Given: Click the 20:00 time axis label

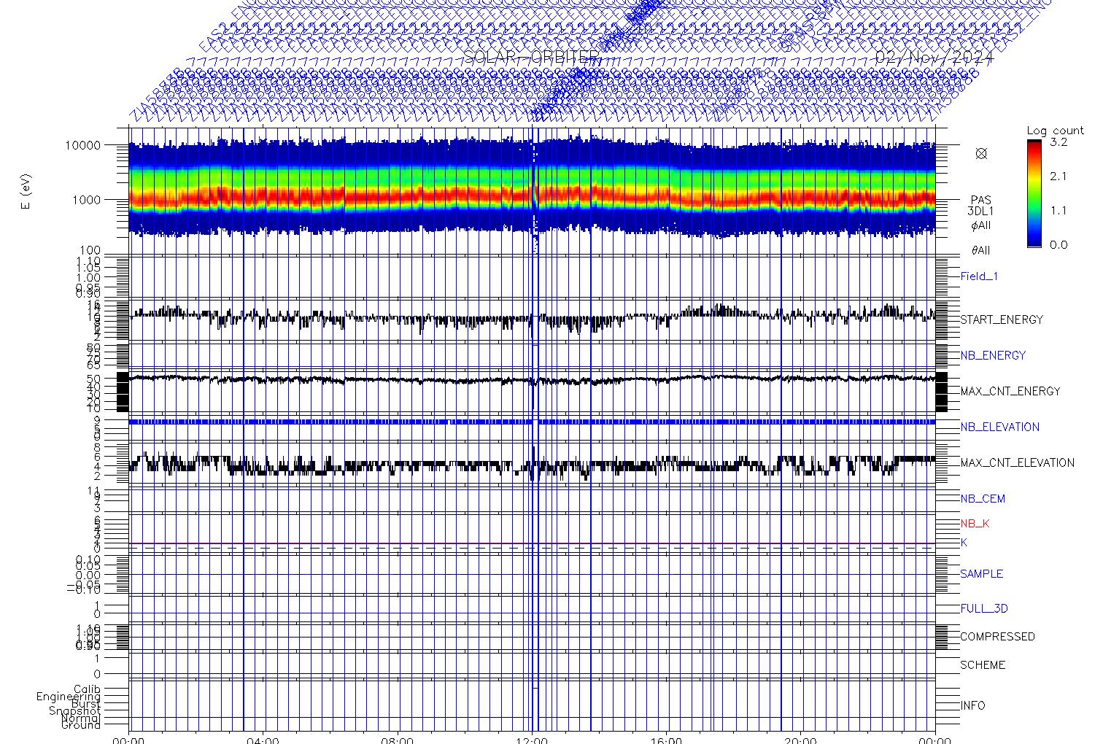Looking at the screenshot, I should [x=800, y=740].
